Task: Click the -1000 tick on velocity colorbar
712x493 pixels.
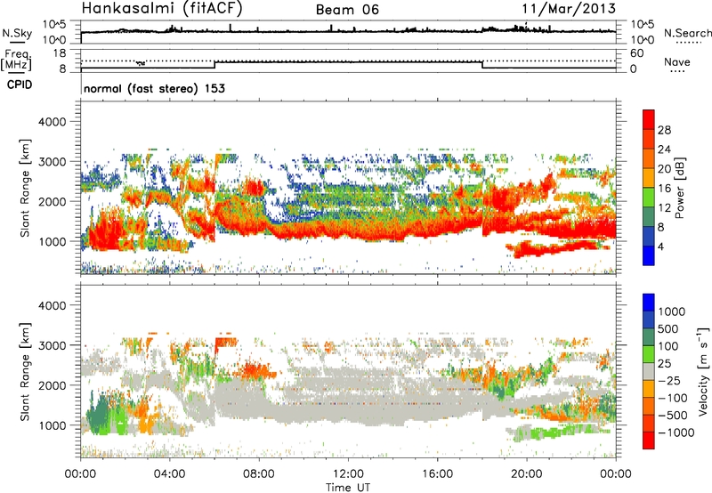Action: pyautogui.click(x=676, y=432)
